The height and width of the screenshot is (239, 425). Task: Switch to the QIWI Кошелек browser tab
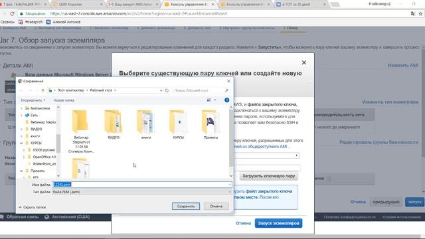coord(77,5)
